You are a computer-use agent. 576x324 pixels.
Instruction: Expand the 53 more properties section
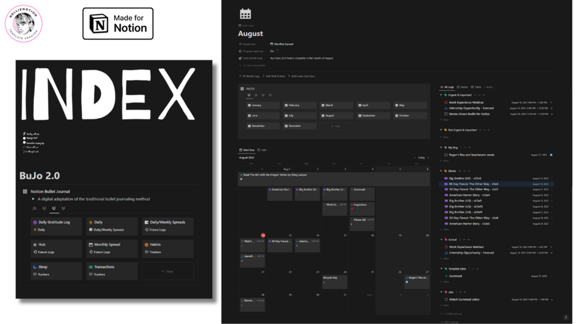[252, 65]
